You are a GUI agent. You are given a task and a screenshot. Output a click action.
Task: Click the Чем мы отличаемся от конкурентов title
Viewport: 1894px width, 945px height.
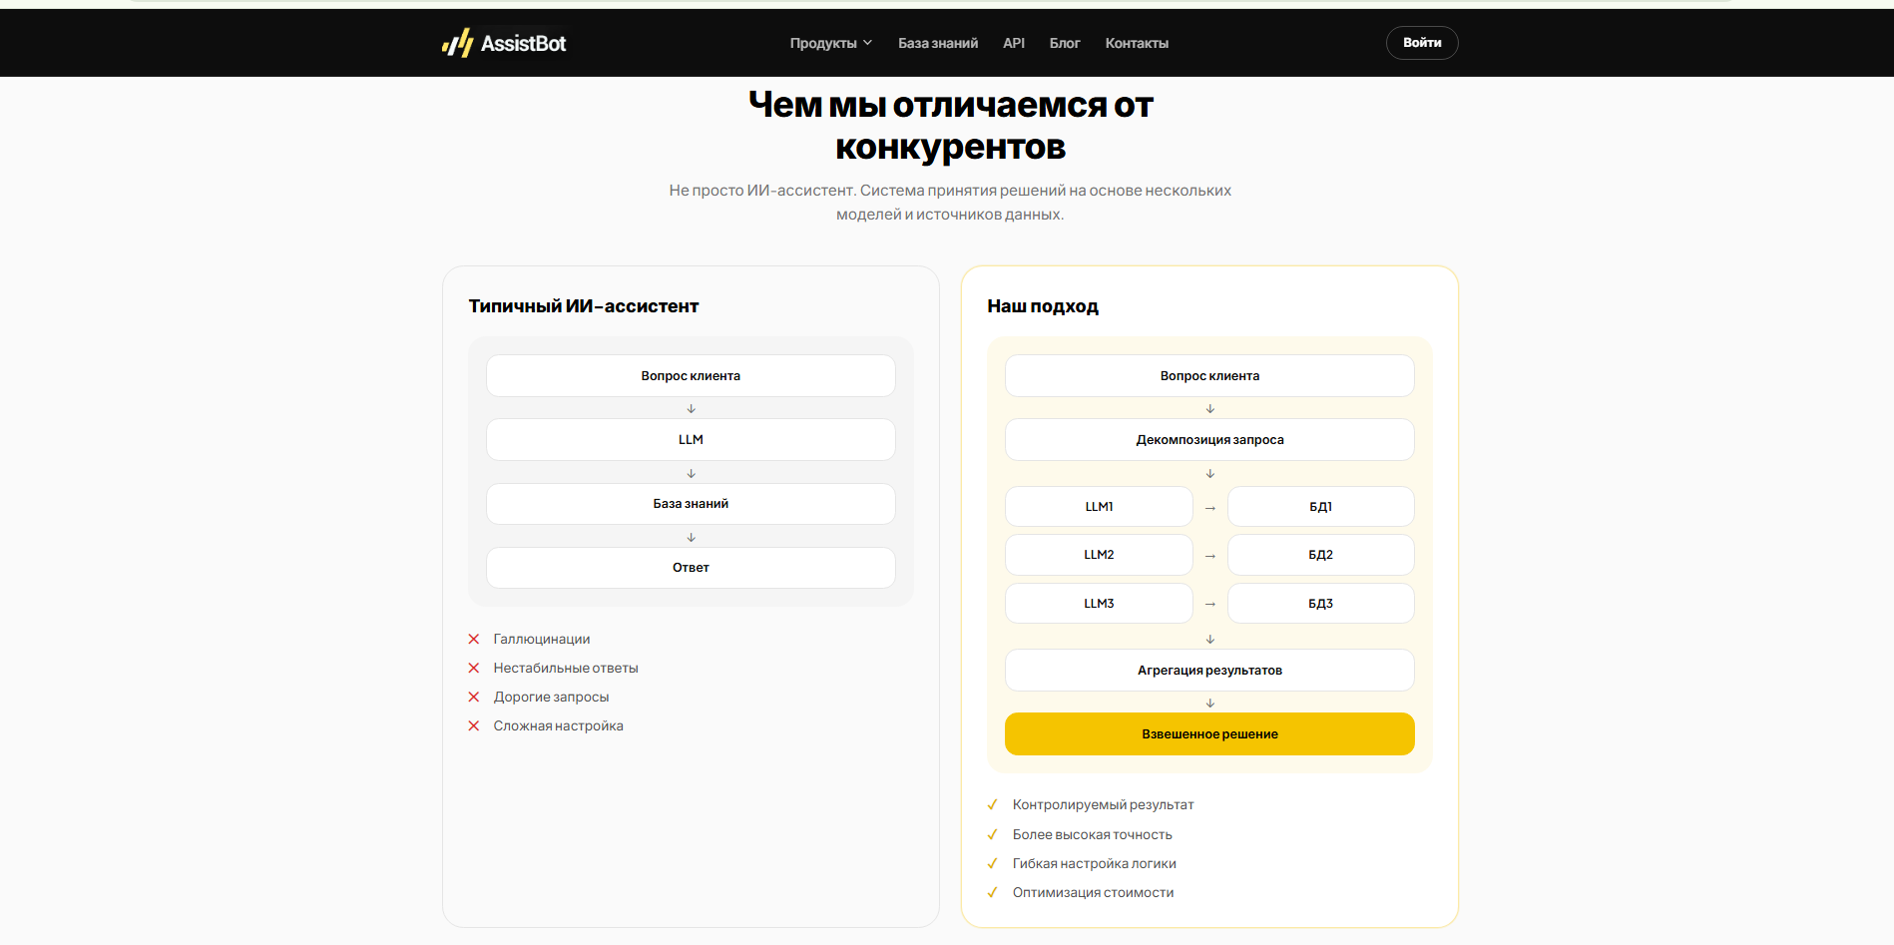coord(950,126)
